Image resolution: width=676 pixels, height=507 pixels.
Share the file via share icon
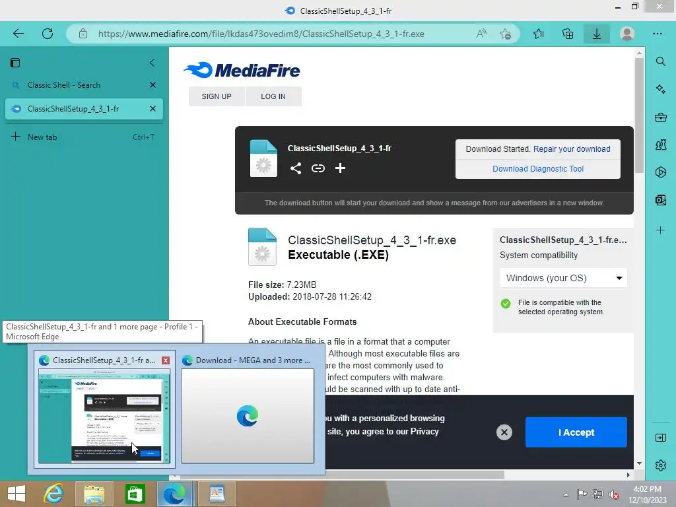tap(296, 168)
